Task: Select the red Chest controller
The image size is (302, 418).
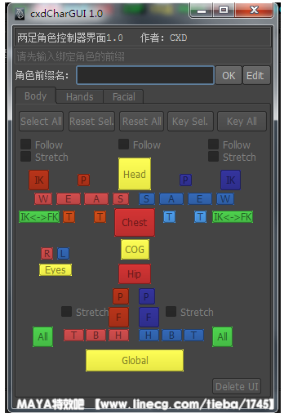Action: [x=135, y=222]
